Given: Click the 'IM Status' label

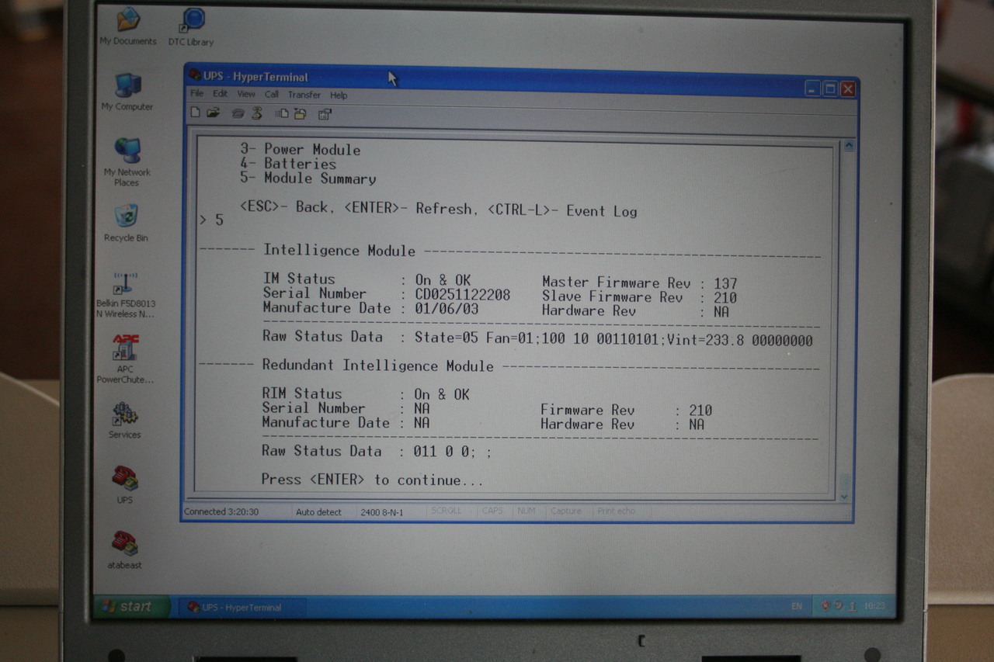Looking at the screenshot, I should (x=299, y=279).
